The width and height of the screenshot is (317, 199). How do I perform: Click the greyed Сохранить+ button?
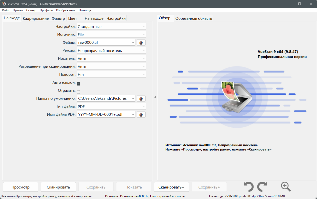click(x=209, y=187)
